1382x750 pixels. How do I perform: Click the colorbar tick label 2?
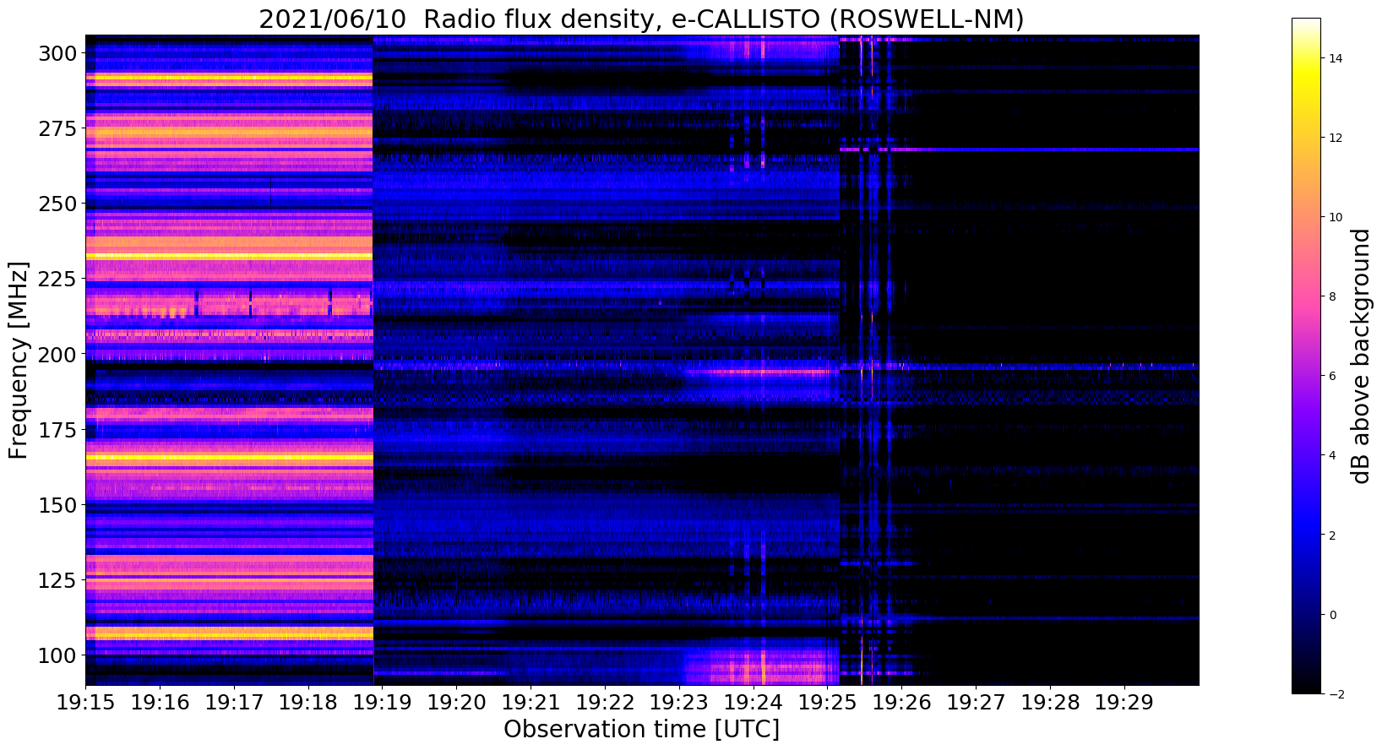tap(1334, 535)
